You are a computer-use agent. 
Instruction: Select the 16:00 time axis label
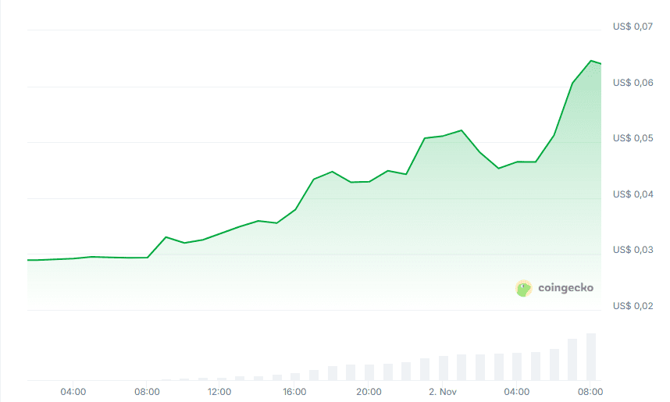294,391
